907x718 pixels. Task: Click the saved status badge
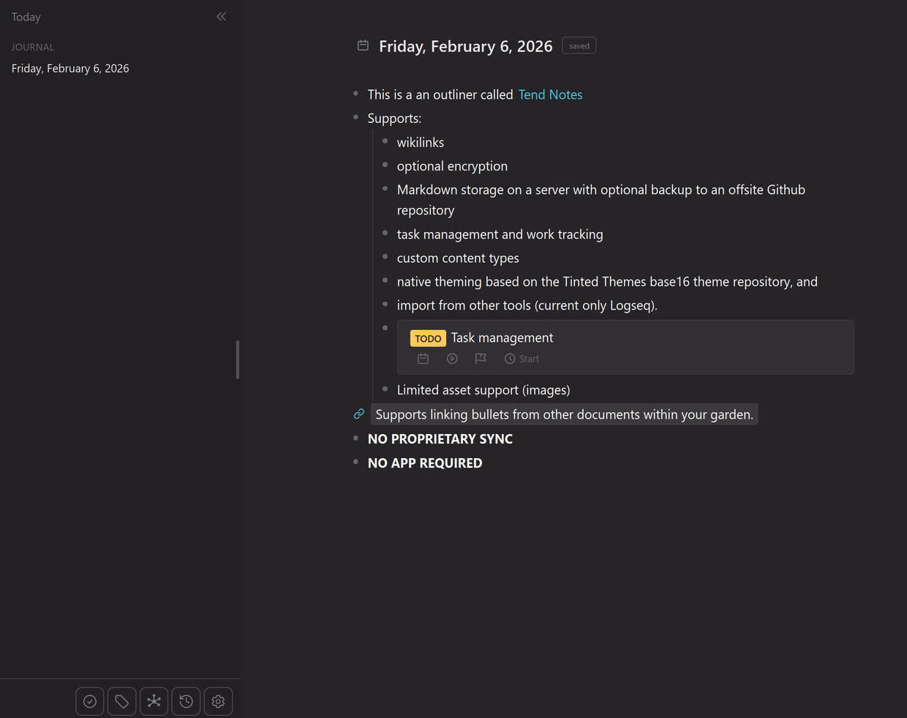[x=579, y=45]
